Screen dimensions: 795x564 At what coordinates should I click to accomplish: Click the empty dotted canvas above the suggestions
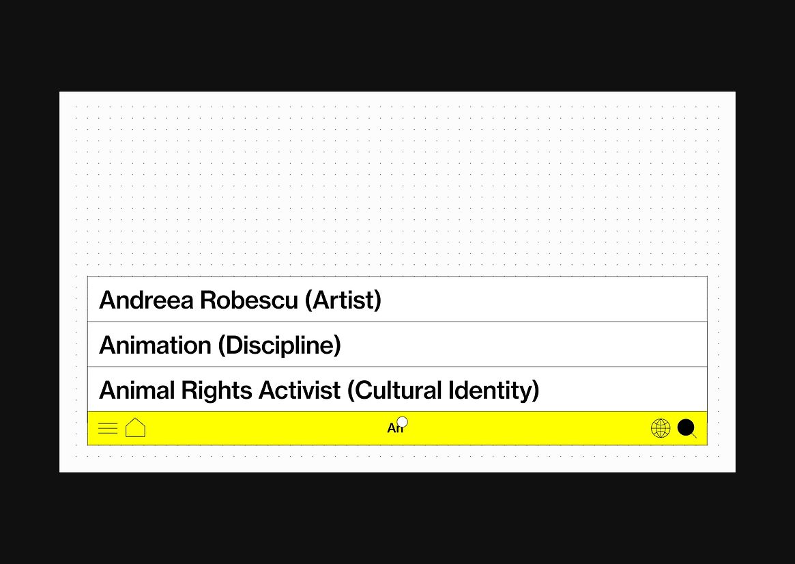click(397, 184)
